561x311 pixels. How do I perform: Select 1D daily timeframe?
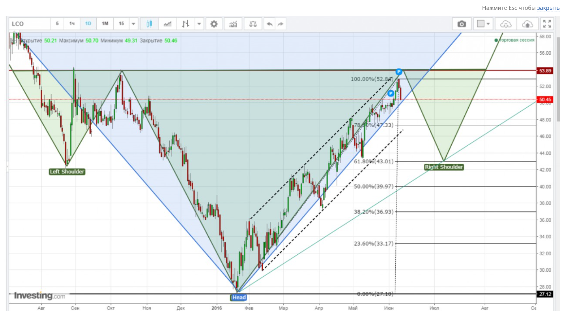(88, 24)
